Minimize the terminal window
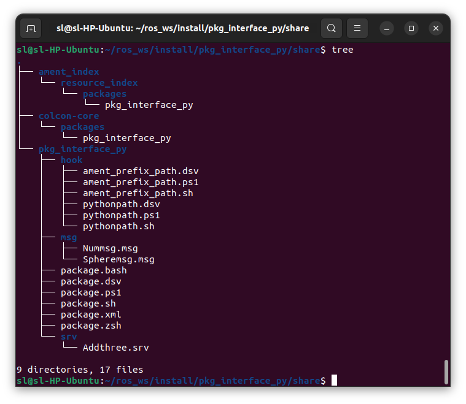 (x=387, y=28)
